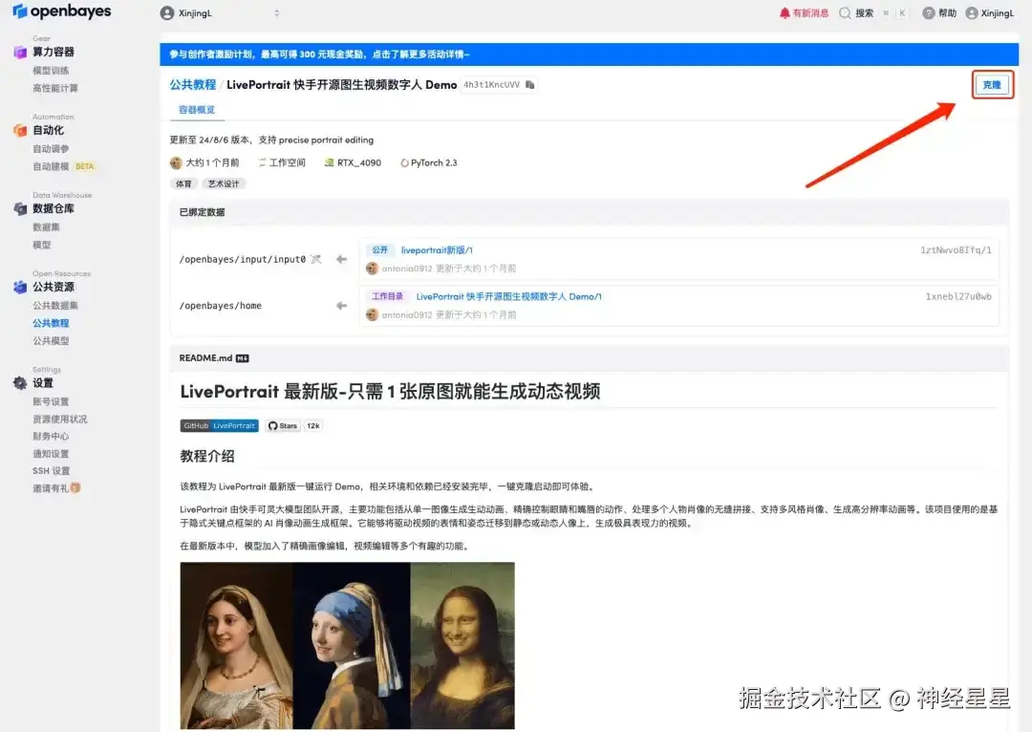The width and height of the screenshot is (1032, 732).
Task: Switch to the 容器概览 tab
Action: [197, 109]
